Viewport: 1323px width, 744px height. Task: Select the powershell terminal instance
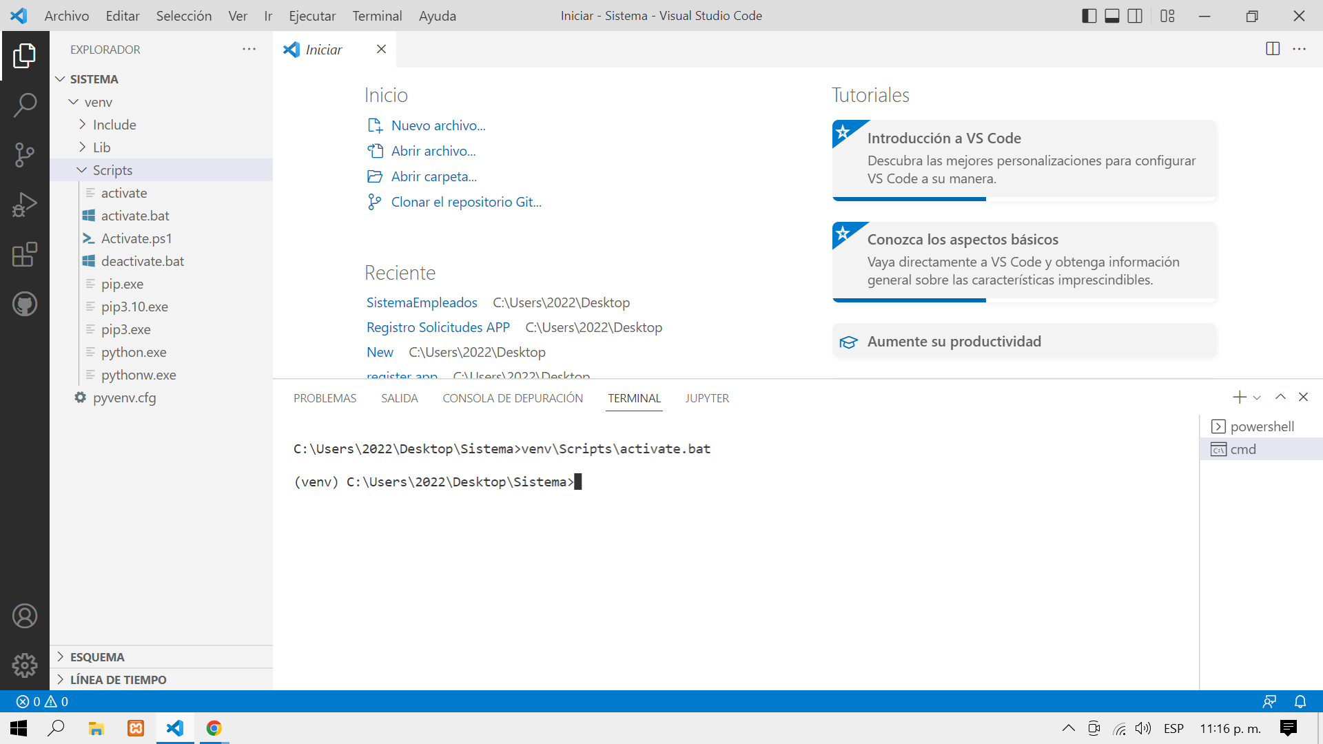(x=1261, y=426)
